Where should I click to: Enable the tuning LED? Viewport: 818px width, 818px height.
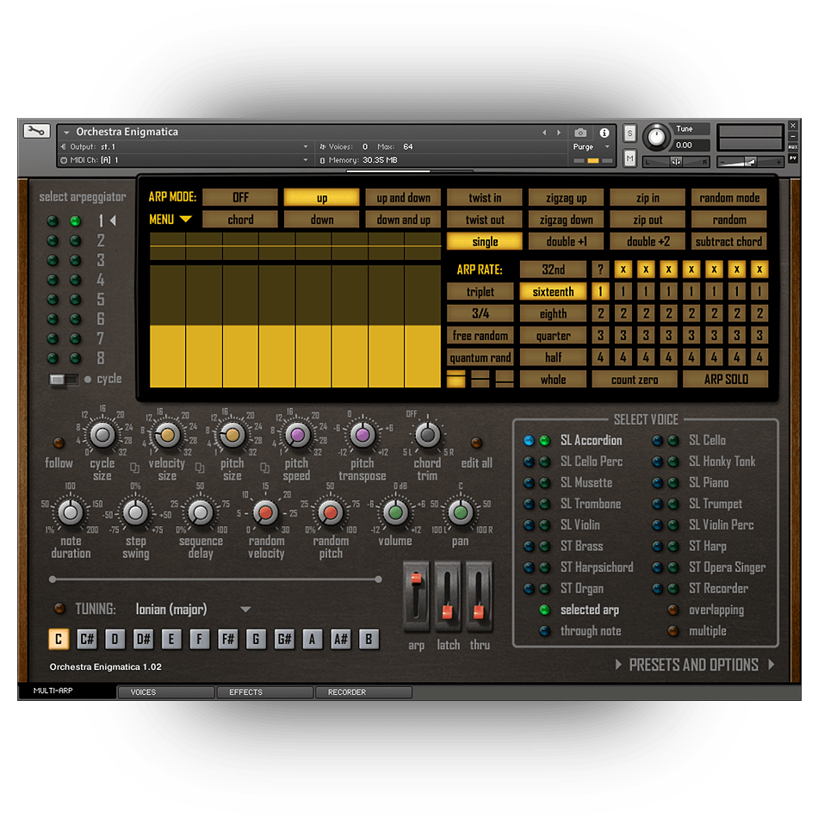[59, 608]
